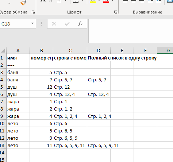
Task: Click the Insert Function fx icon
Action: point(80,24)
